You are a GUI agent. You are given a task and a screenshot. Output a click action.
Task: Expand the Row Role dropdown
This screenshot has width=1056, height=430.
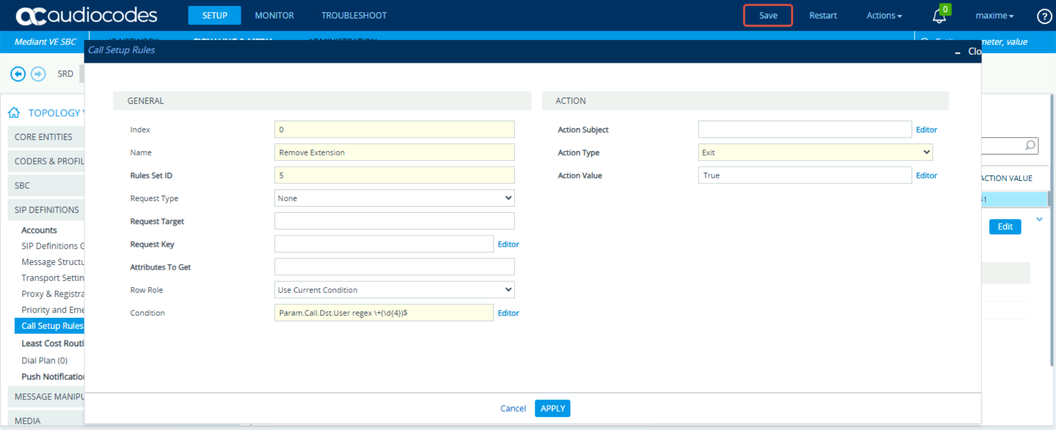coord(394,290)
